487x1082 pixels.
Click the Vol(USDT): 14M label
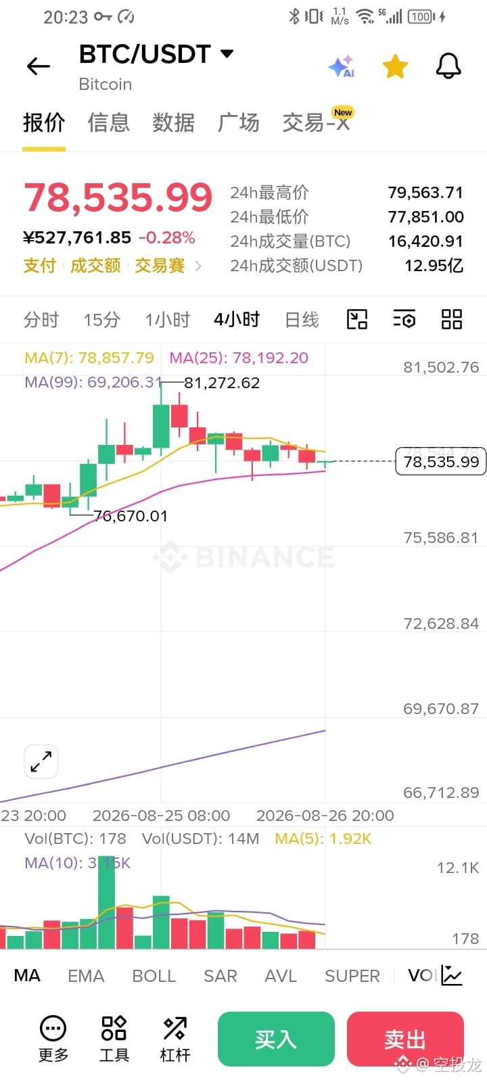point(200,839)
